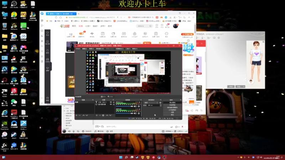Adjust second mixer channel volume slider

[124, 113]
